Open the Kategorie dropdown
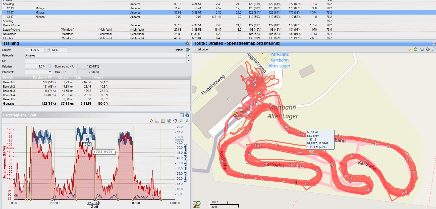Image resolution: width=436 pixels, height=209 pixels. [x=188, y=55]
